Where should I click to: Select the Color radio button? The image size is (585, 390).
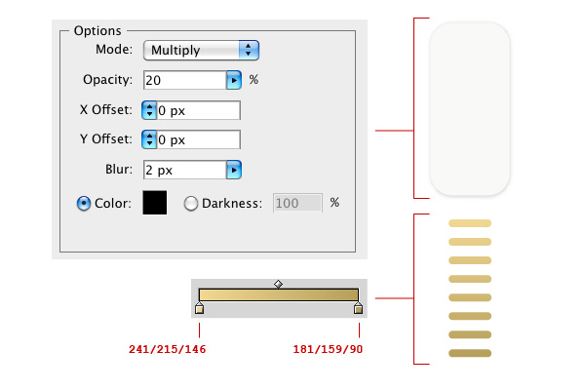[x=84, y=204]
